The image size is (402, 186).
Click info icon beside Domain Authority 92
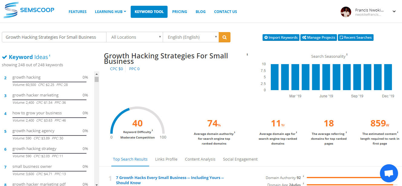tap(303, 176)
